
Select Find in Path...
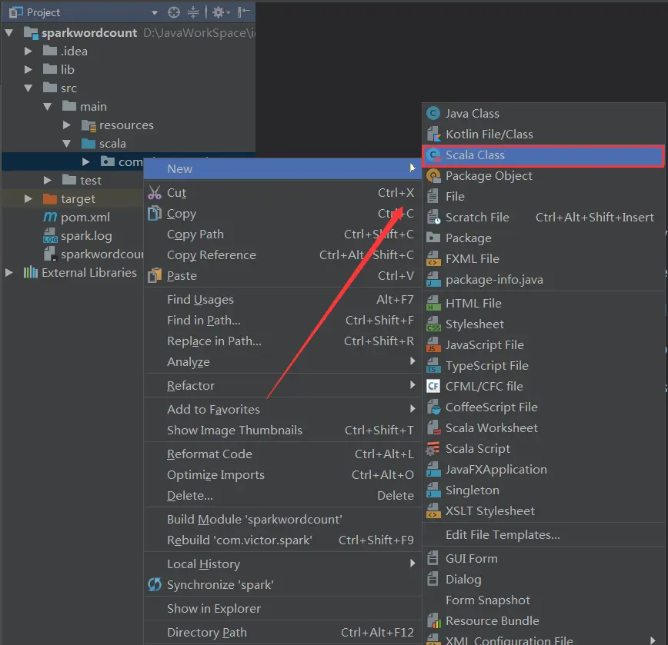pos(282,321)
